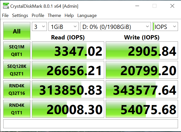Run all benchmarks with the All button

coord(17,31)
